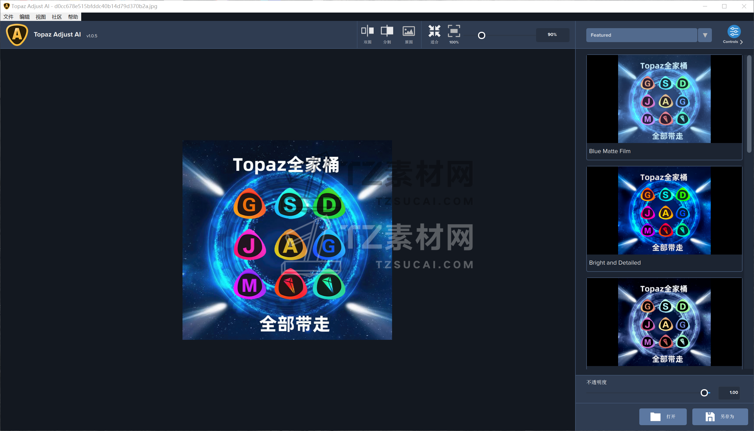Select the Blue Matte Film preset thumbnail
Screen dimensions: 754x431
[664, 99]
